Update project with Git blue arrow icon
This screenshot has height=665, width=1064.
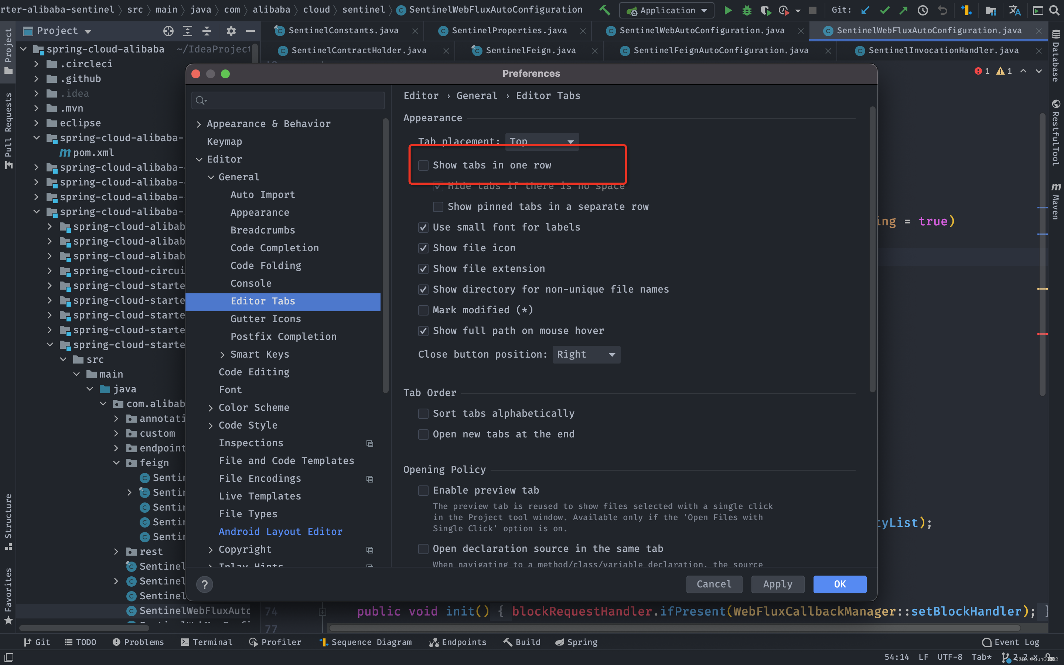(865, 10)
